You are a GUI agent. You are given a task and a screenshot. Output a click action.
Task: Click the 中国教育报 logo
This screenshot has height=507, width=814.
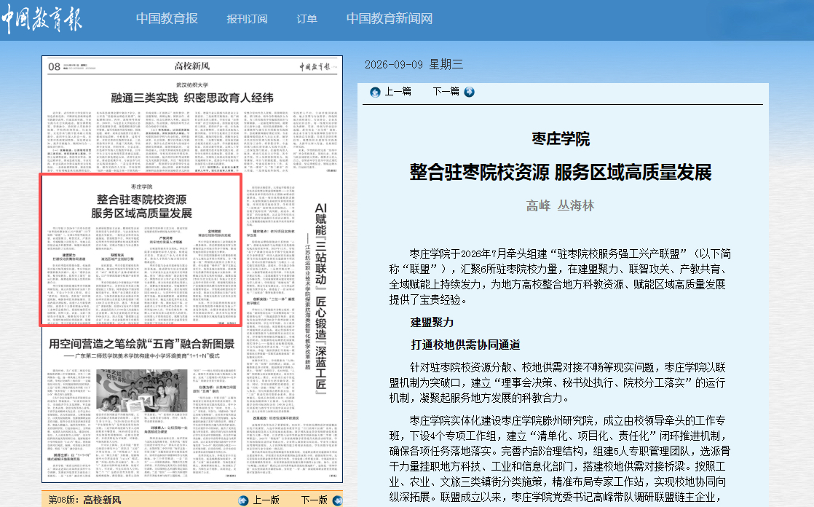pos(42,19)
